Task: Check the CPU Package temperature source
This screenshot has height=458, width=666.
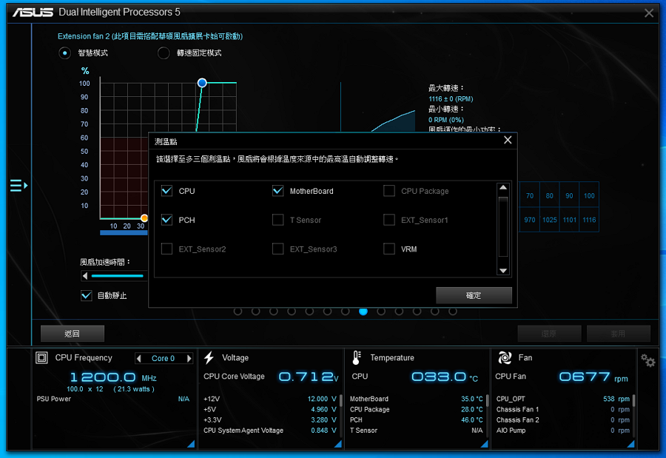Action: tap(389, 191)
